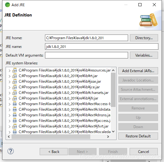Cancel the Add JRE dialog
164x162 pixels.
point(144,152)
